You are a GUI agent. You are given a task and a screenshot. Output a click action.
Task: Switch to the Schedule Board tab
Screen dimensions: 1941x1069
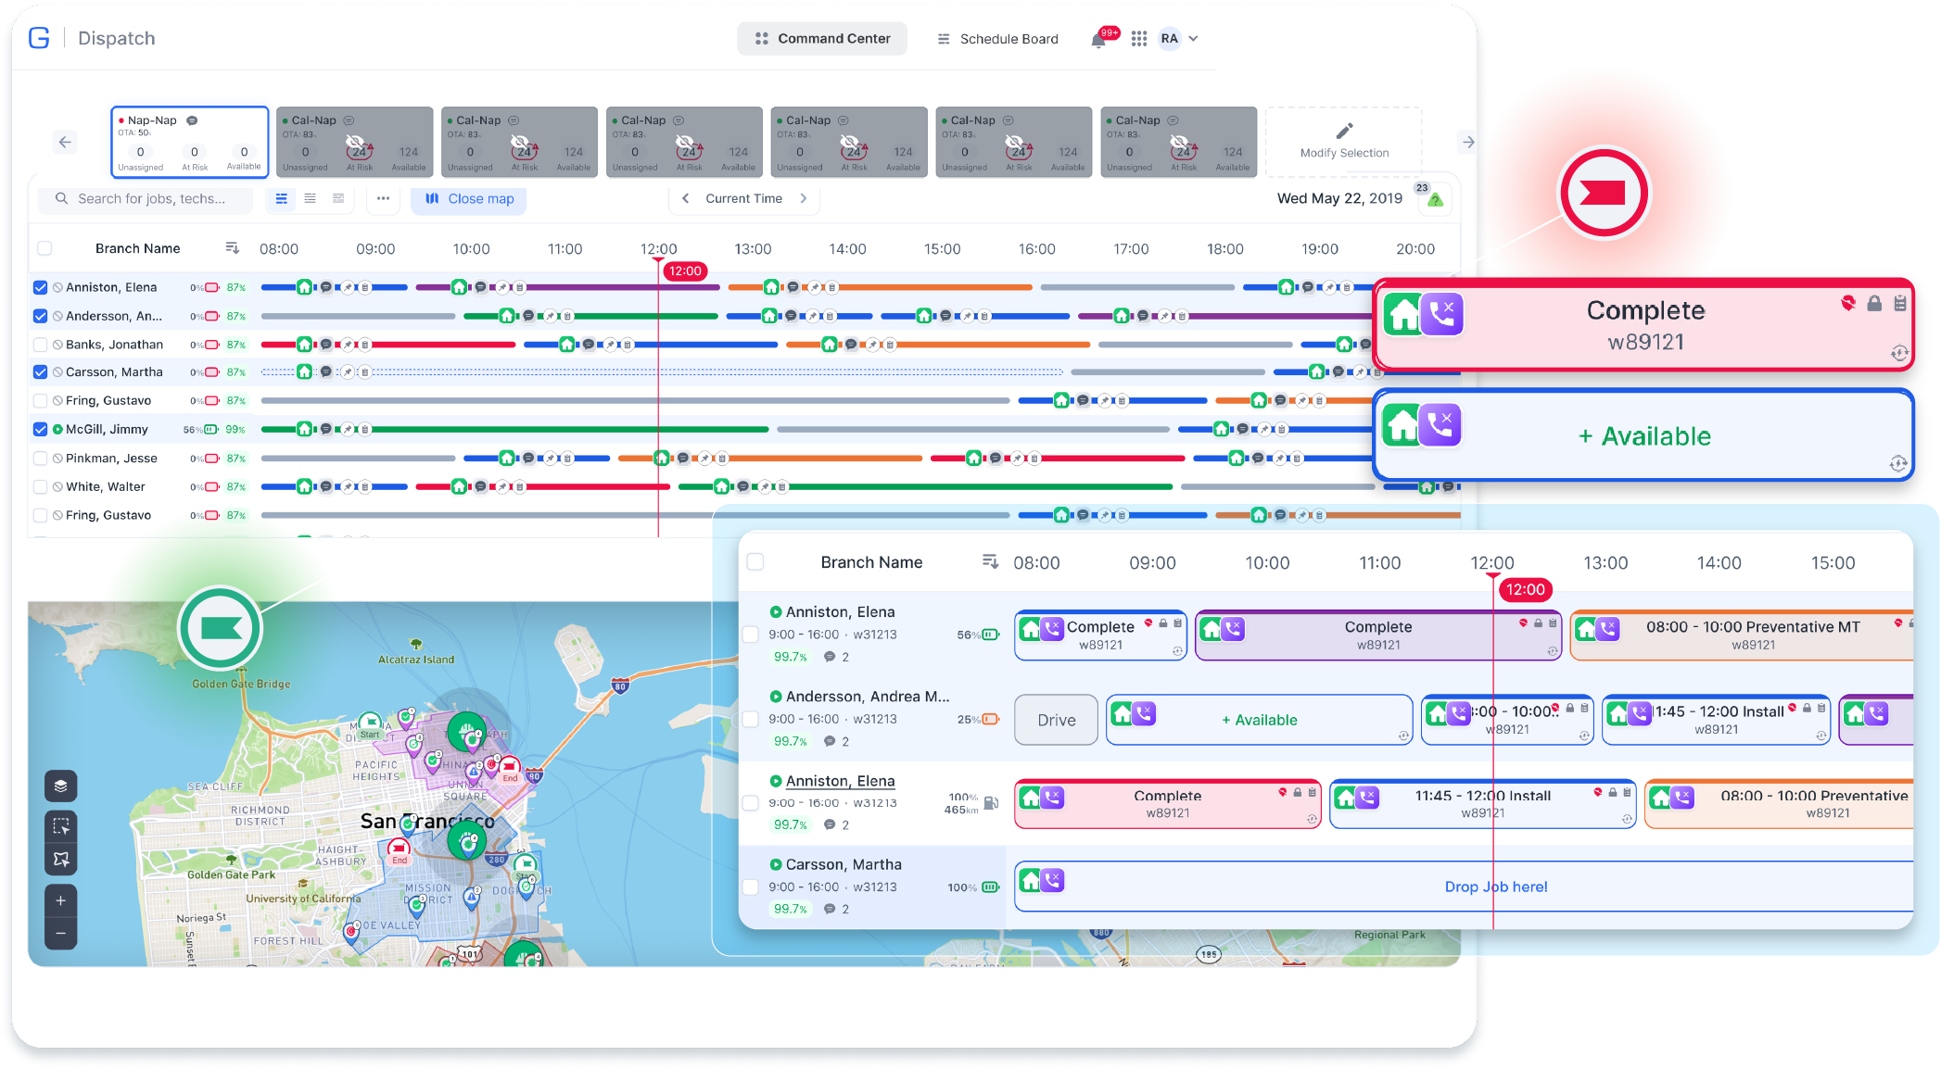(998, 38)
